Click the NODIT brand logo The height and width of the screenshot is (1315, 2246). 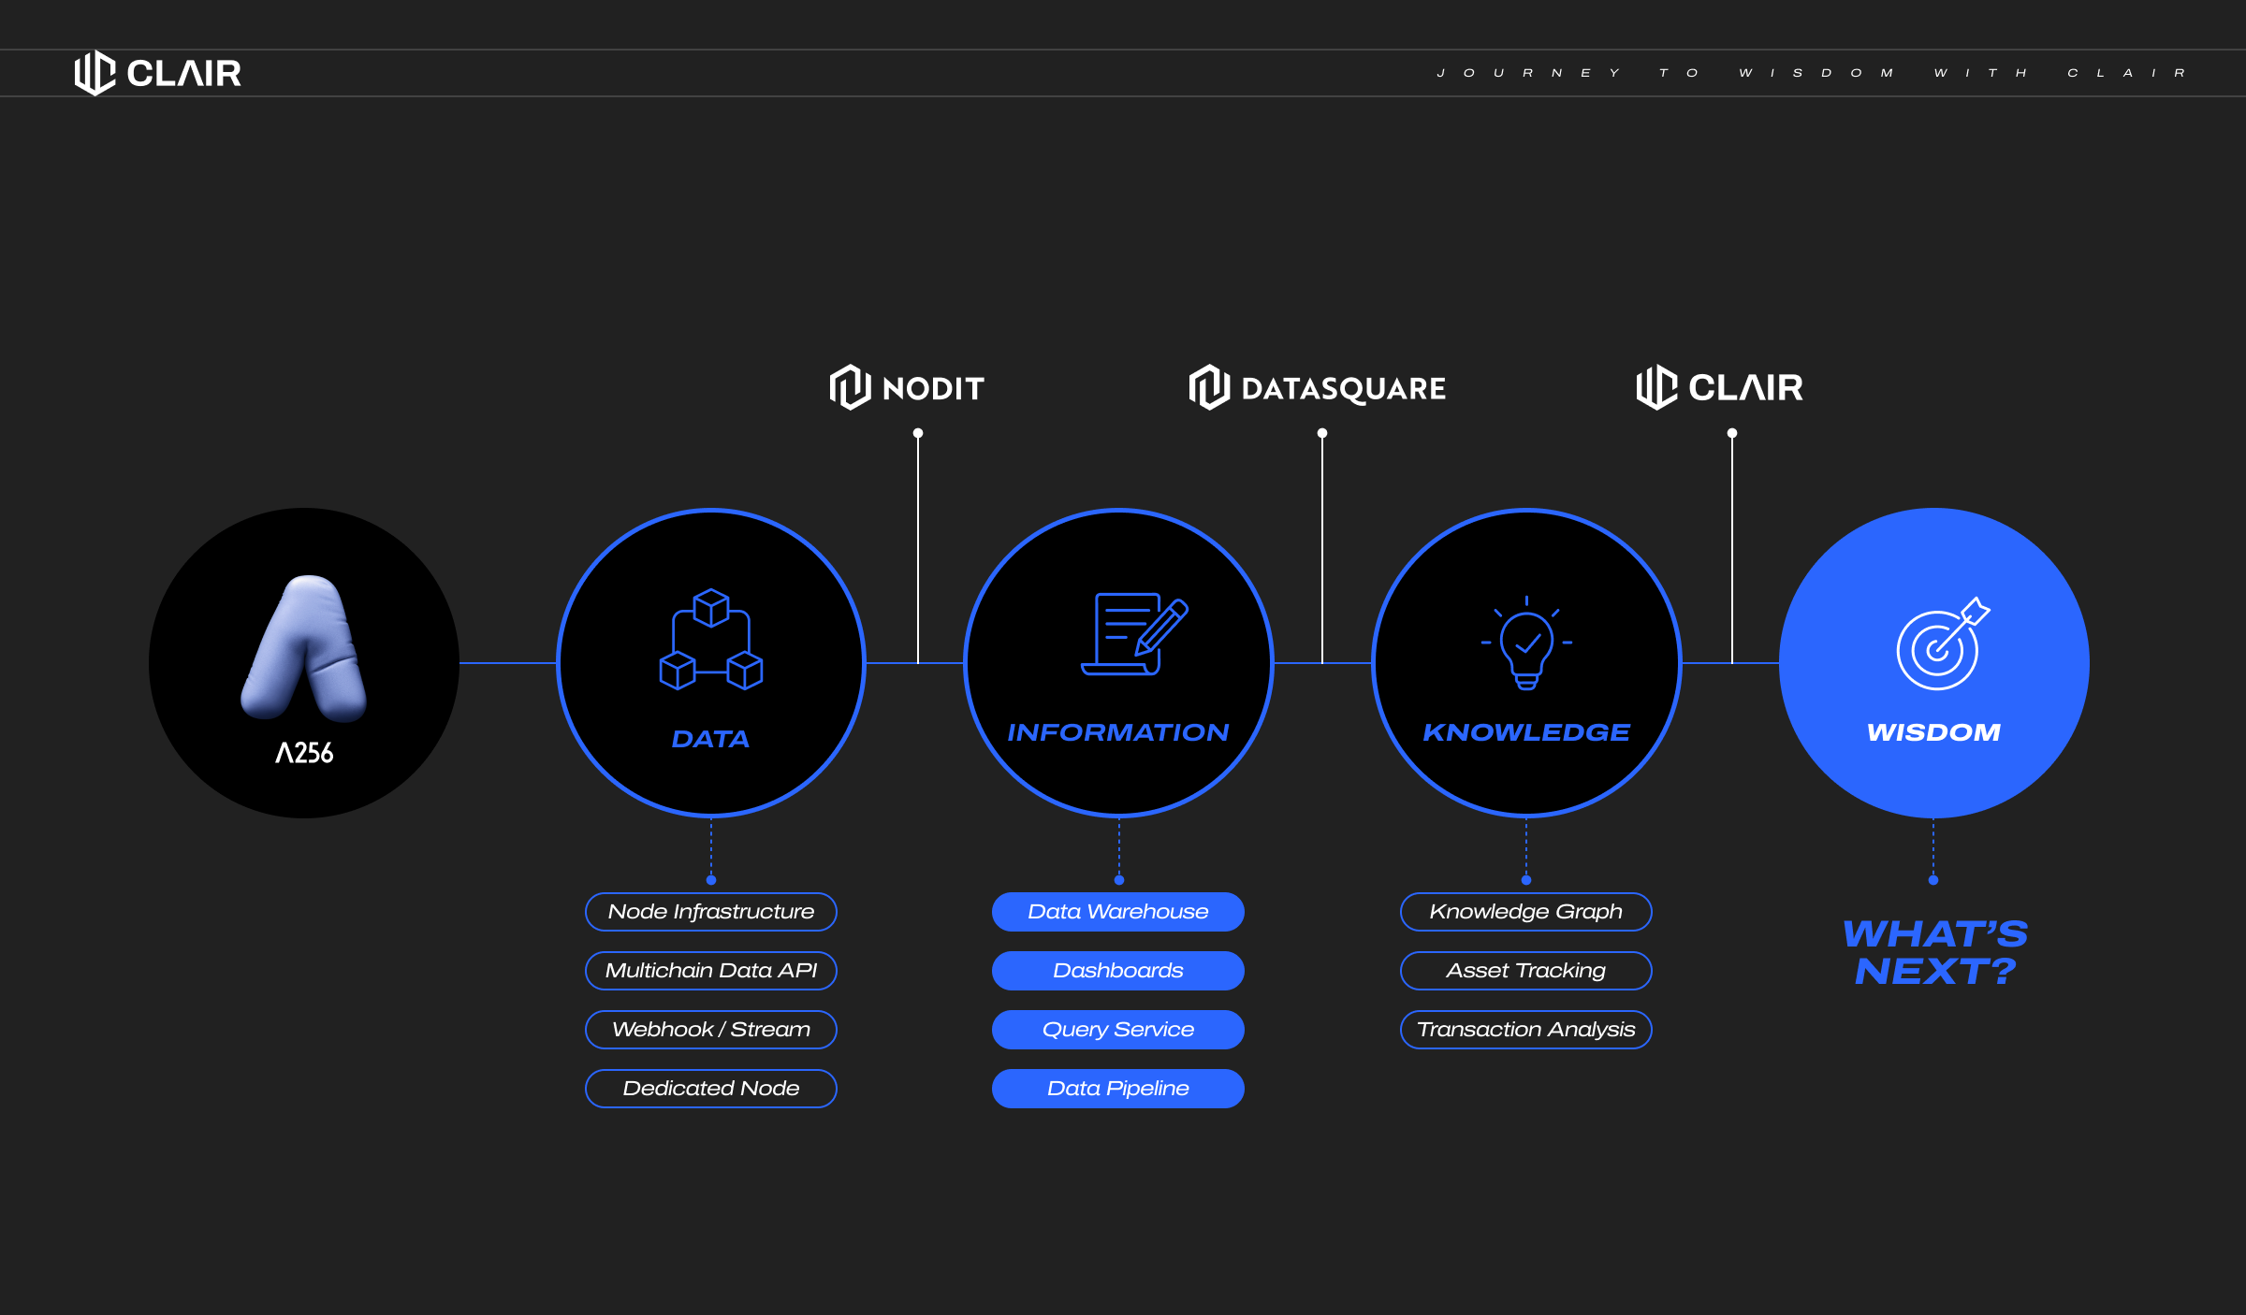click(906, 387)
